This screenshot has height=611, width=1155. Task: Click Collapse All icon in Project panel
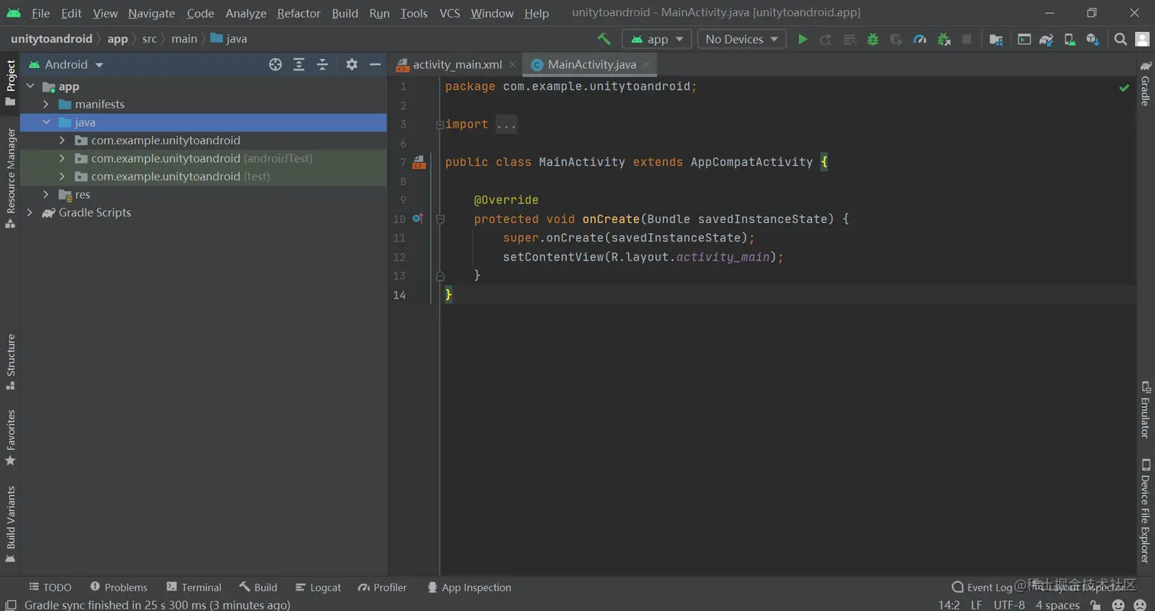click(x=322, y=65)
